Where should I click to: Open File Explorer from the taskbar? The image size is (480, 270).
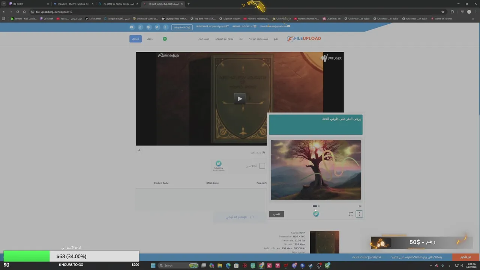pyautogui.click(x=220, y=265)
